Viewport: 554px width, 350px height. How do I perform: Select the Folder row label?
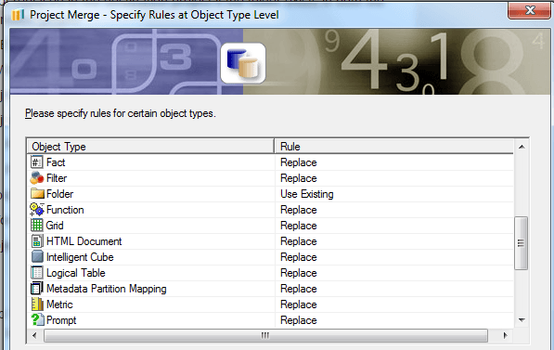tap(59, 194)
